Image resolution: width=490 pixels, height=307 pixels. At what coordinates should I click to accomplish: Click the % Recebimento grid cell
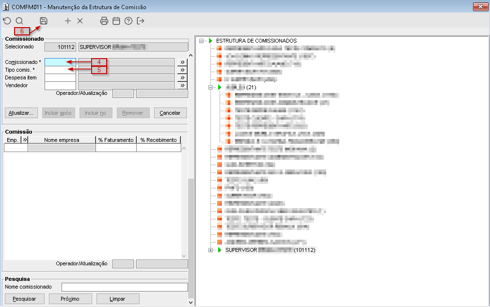click(159, 148)
